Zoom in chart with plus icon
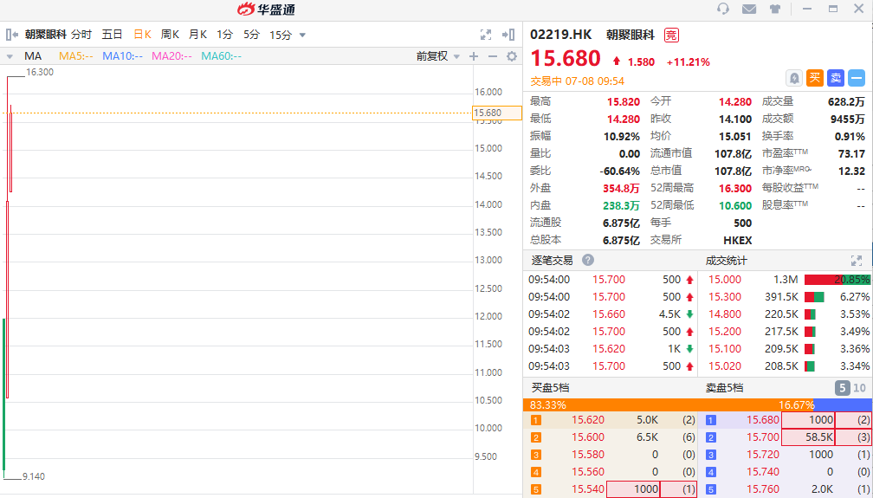873x498 pixels. tap(474, 56)
